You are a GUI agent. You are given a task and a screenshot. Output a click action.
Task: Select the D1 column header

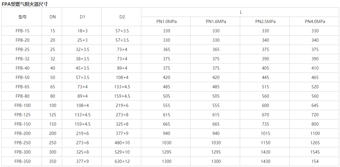point(82,17)
